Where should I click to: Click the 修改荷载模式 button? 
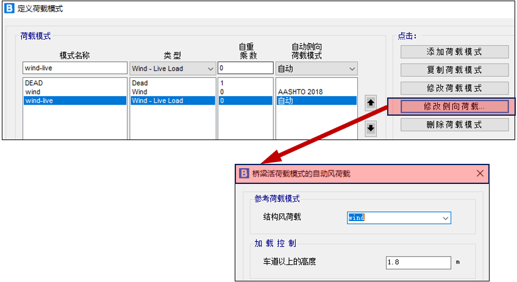pyautogui.click(x=454, y=88)
